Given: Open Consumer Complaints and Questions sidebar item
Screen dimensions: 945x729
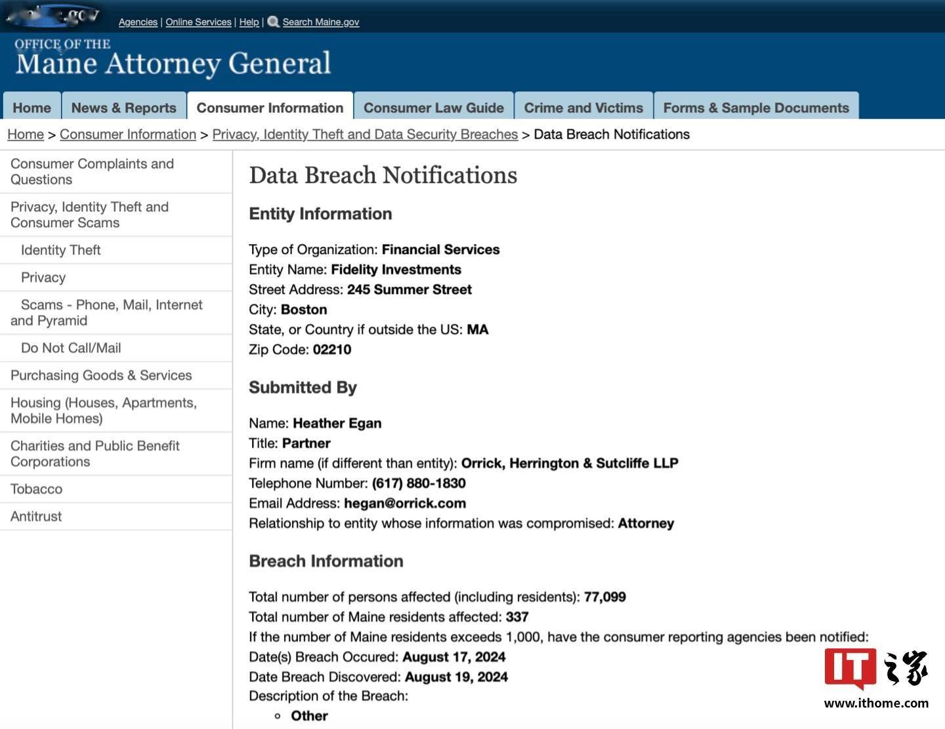Looking at the screenshot, I should pyautogui.click(x=116, y=172).
